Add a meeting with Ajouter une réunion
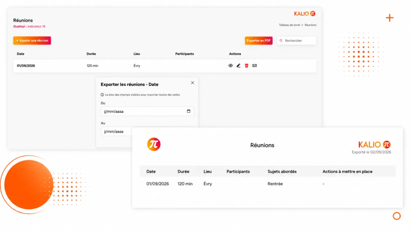The image size is (411, 231). pos(32,41)
